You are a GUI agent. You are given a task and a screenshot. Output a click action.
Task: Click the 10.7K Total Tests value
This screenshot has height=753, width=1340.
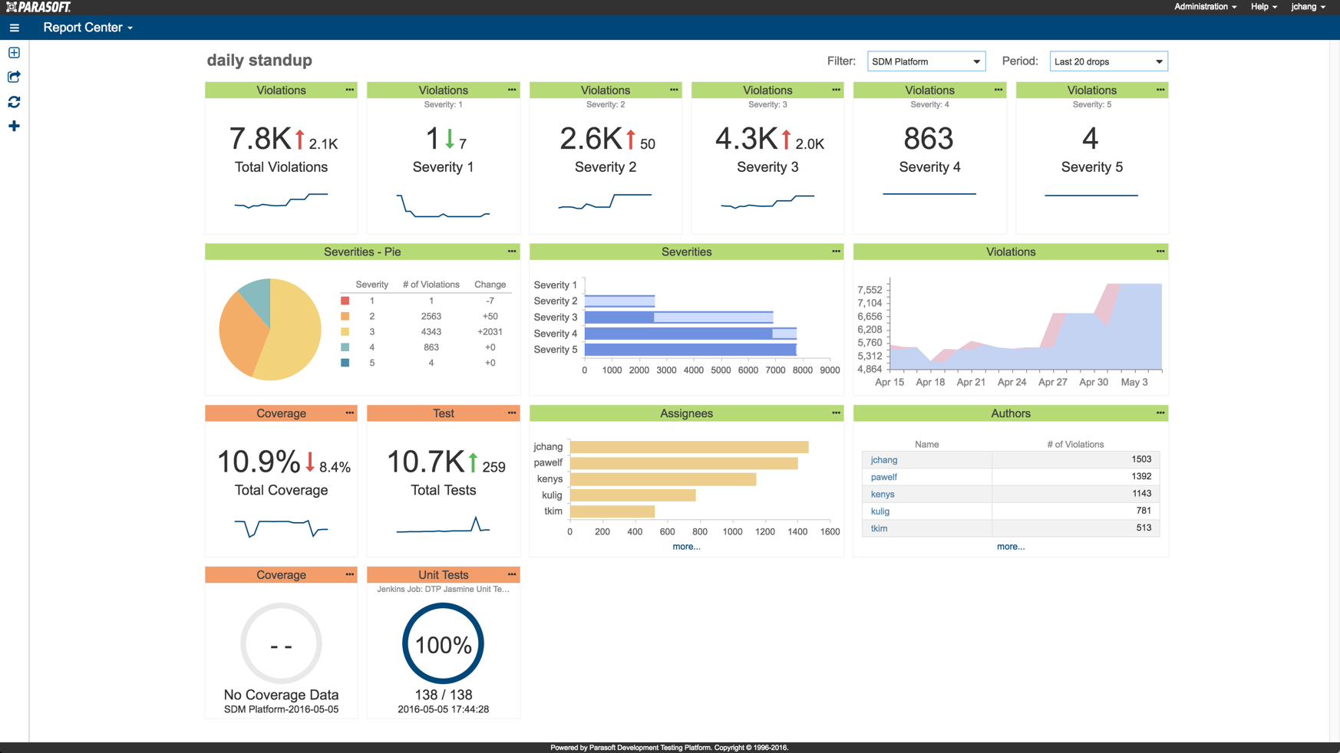425,462
